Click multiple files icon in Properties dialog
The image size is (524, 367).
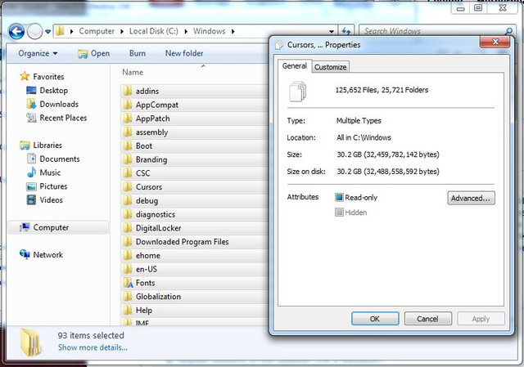[297, 91]
